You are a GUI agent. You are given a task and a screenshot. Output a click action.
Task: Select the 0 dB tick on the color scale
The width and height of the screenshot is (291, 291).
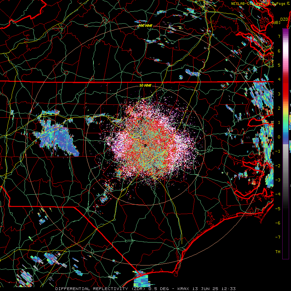(x=279, y=137)
